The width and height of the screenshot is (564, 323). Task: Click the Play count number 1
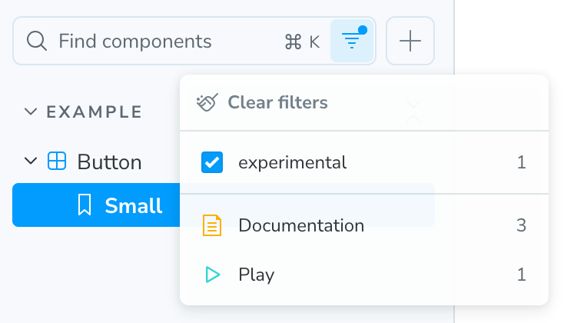[522, 275]
